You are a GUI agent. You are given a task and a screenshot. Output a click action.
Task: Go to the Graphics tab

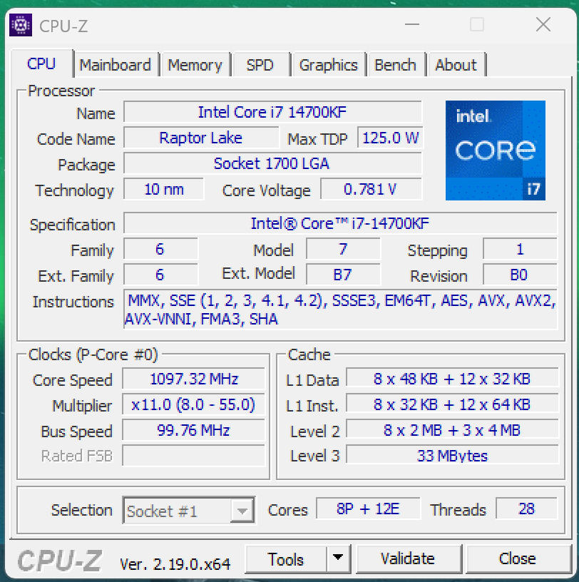click(x=329, y=65)
